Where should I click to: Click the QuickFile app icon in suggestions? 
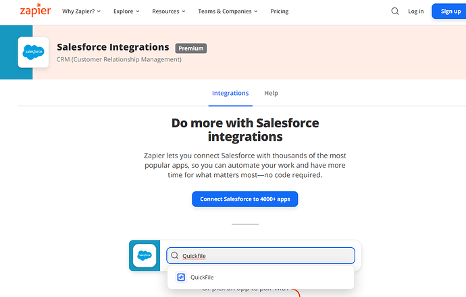coord(181,277)
